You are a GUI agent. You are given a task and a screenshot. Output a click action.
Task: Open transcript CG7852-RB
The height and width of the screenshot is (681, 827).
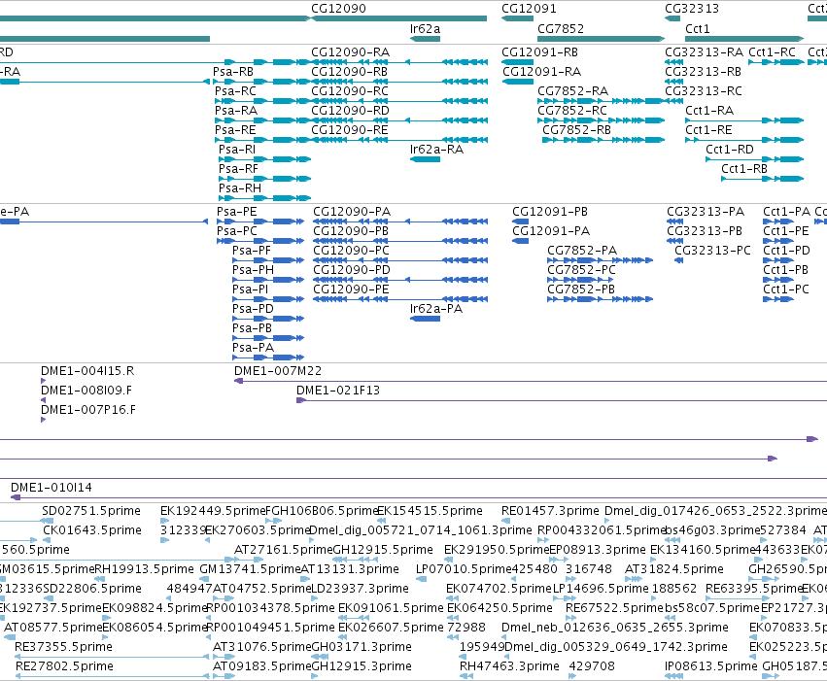coord(576,130)
